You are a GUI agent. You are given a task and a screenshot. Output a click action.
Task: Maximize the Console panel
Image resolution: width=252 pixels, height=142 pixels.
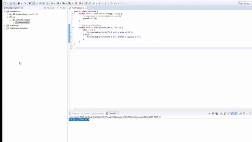pyautogui.click(x=250, y=114)
